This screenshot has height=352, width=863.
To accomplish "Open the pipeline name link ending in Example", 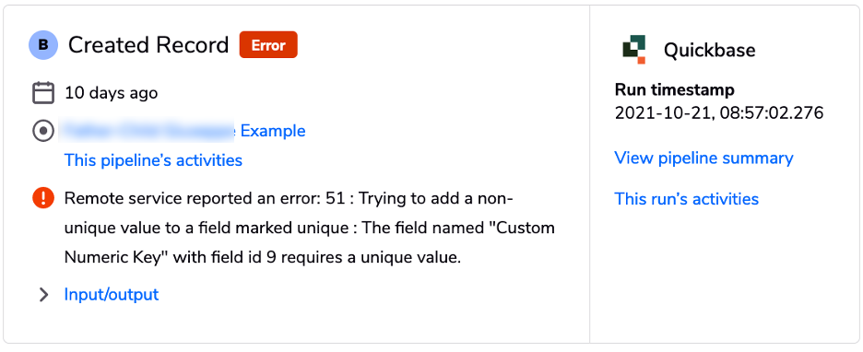I will coord(183,131).
